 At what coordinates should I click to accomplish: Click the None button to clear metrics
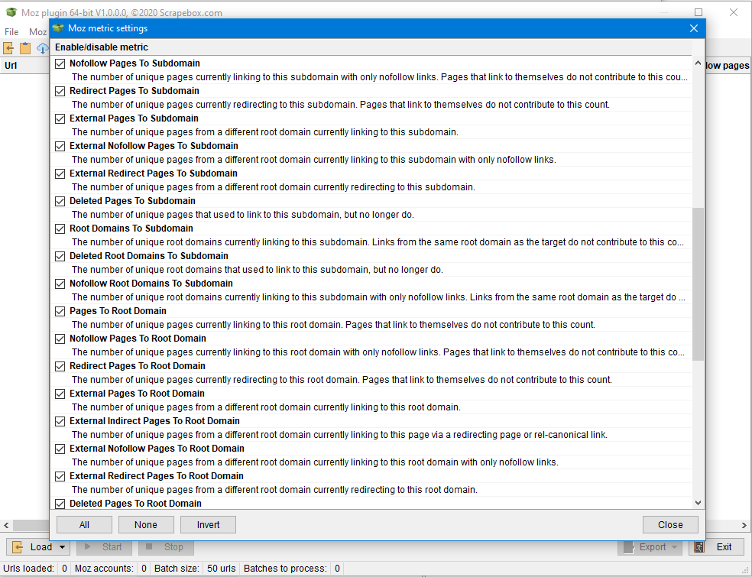(146, 525)
